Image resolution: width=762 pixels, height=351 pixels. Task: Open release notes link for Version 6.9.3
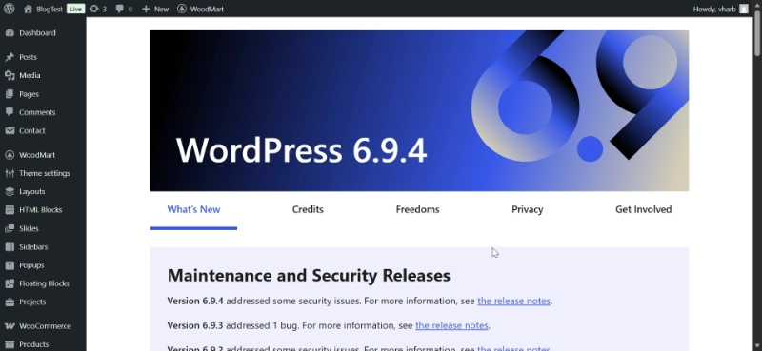point(451,325)
